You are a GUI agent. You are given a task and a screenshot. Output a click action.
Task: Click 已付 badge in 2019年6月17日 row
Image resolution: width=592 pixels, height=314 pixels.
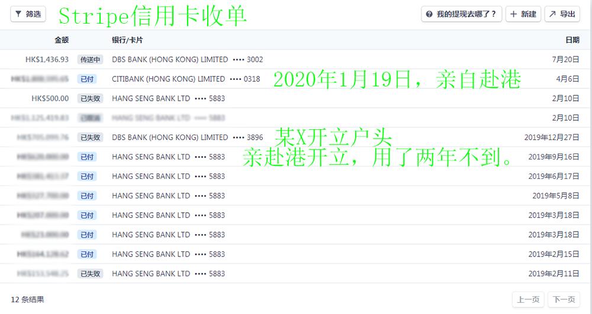point(87,177)
